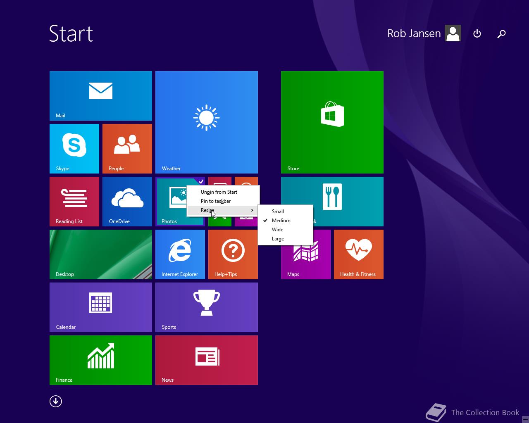Click the power options icon
The image size is (529, 423).
pyautogui.click(x=477, y=33)
